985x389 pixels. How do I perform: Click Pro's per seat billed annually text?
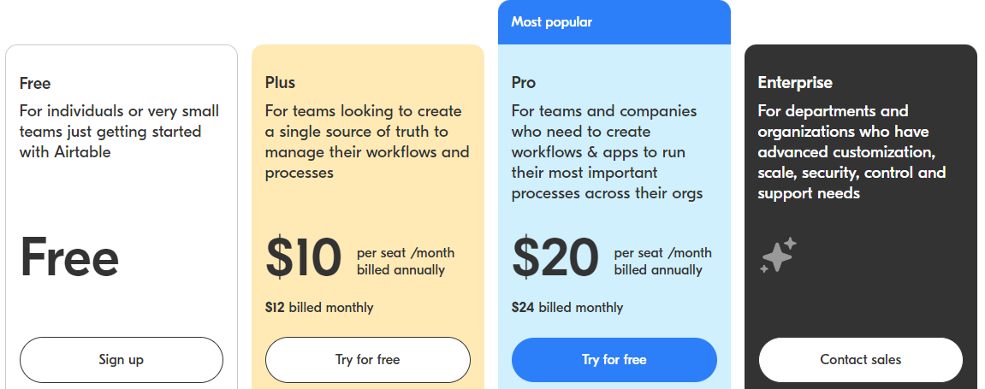coord(662,262)
